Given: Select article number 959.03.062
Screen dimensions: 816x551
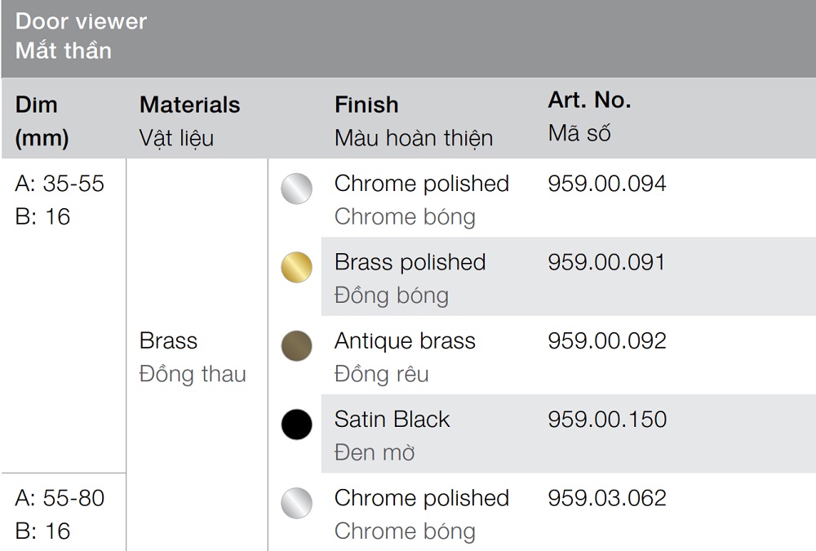Looking at the screenshot, I should point(607,498).
